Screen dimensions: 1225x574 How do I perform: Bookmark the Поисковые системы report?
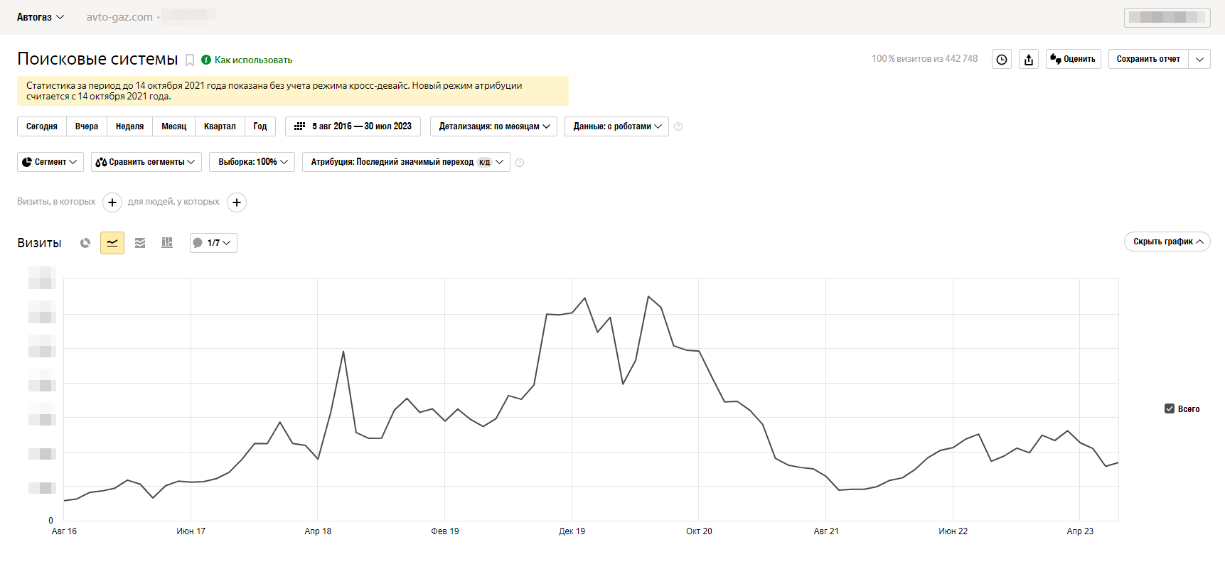tap(190, 60)
